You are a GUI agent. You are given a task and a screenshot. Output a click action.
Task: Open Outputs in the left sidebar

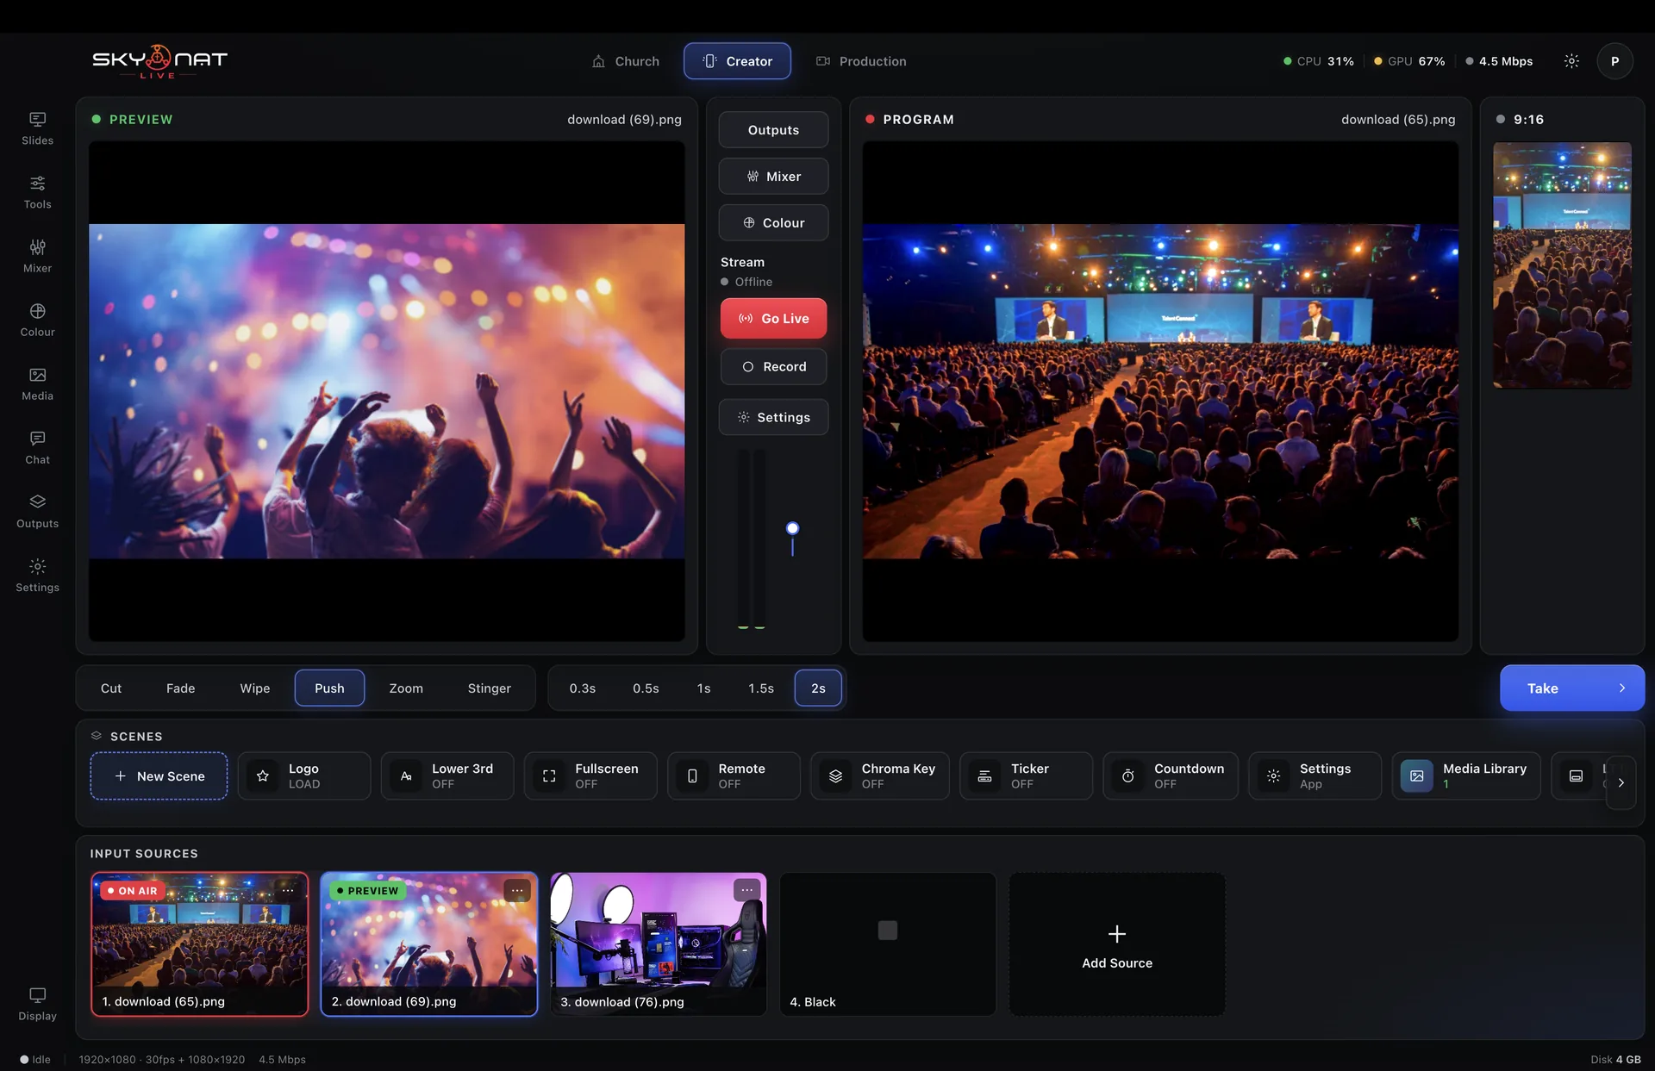[37, 511]
